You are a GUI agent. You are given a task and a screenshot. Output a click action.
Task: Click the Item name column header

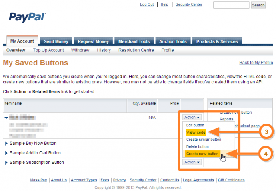click(65, 105)
